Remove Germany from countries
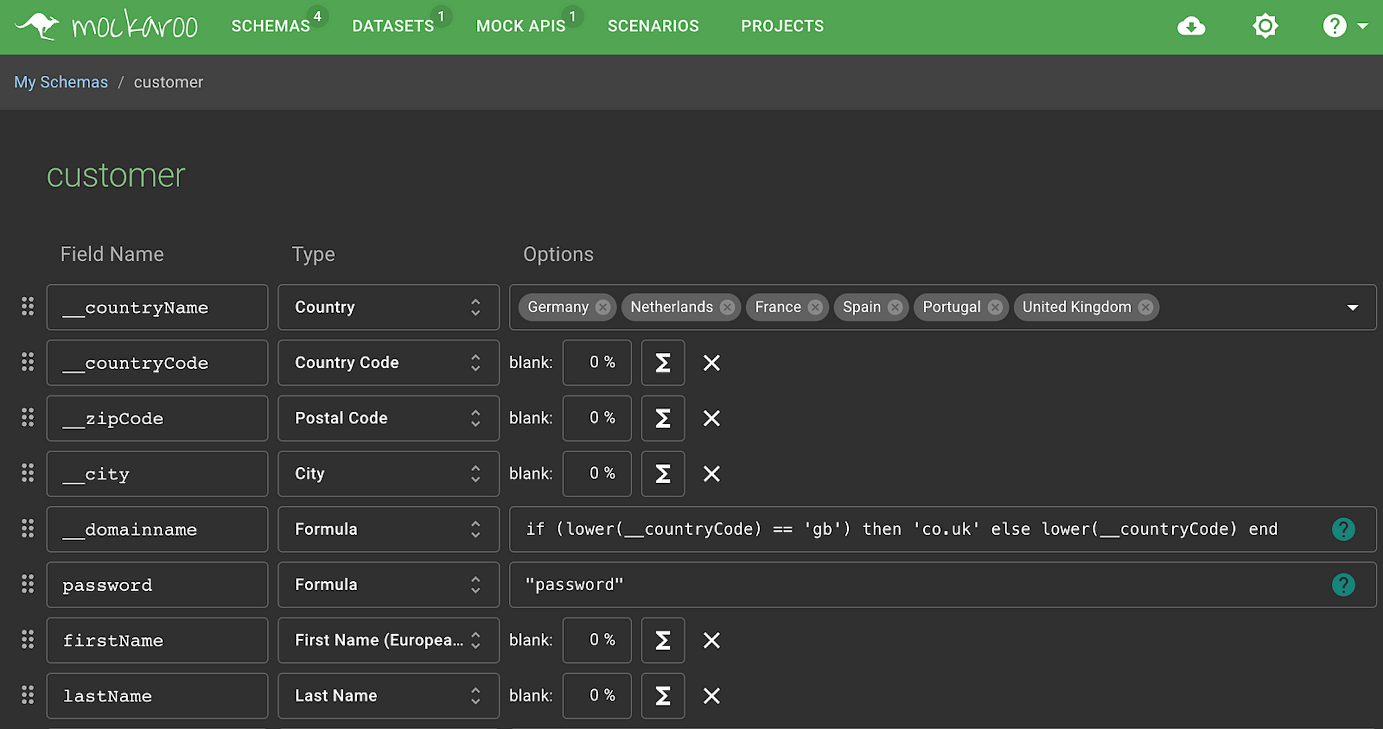 [603, 307]
